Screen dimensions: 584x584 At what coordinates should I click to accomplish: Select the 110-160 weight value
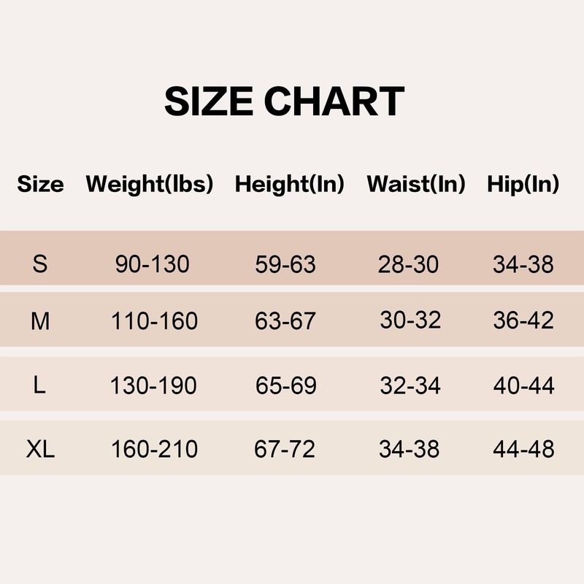pos(154,320)
